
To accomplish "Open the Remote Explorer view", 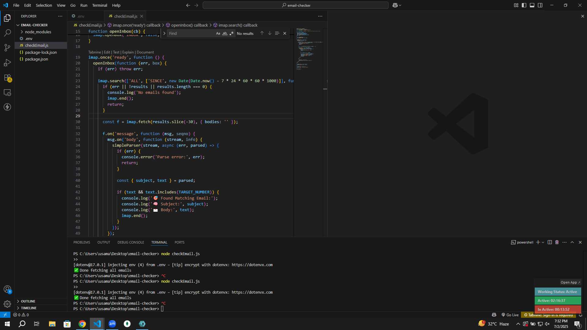I will pyautogui.click(x=7, y=92).
